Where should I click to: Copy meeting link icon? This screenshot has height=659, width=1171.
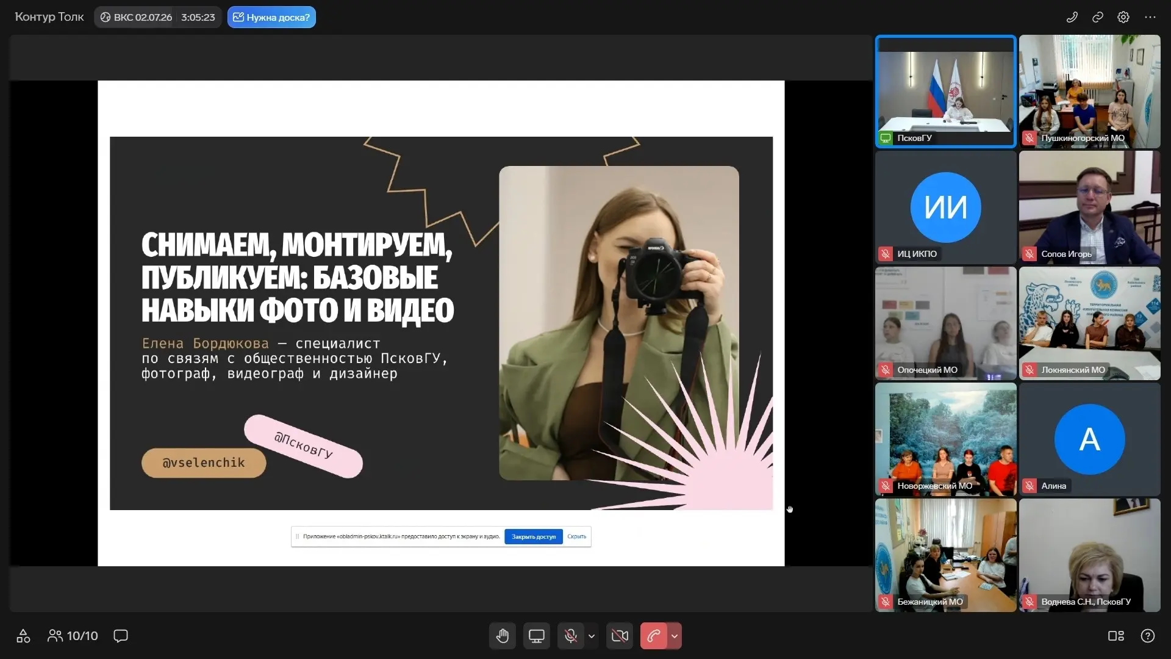[1098, 17]
